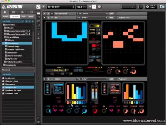Adjust the SEED knob in the sequencer panel
166x125 pixels.
coord(133,72)
